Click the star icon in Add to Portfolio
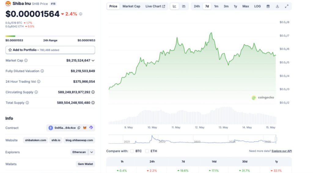The image size is (313, 173). [10, 50]
